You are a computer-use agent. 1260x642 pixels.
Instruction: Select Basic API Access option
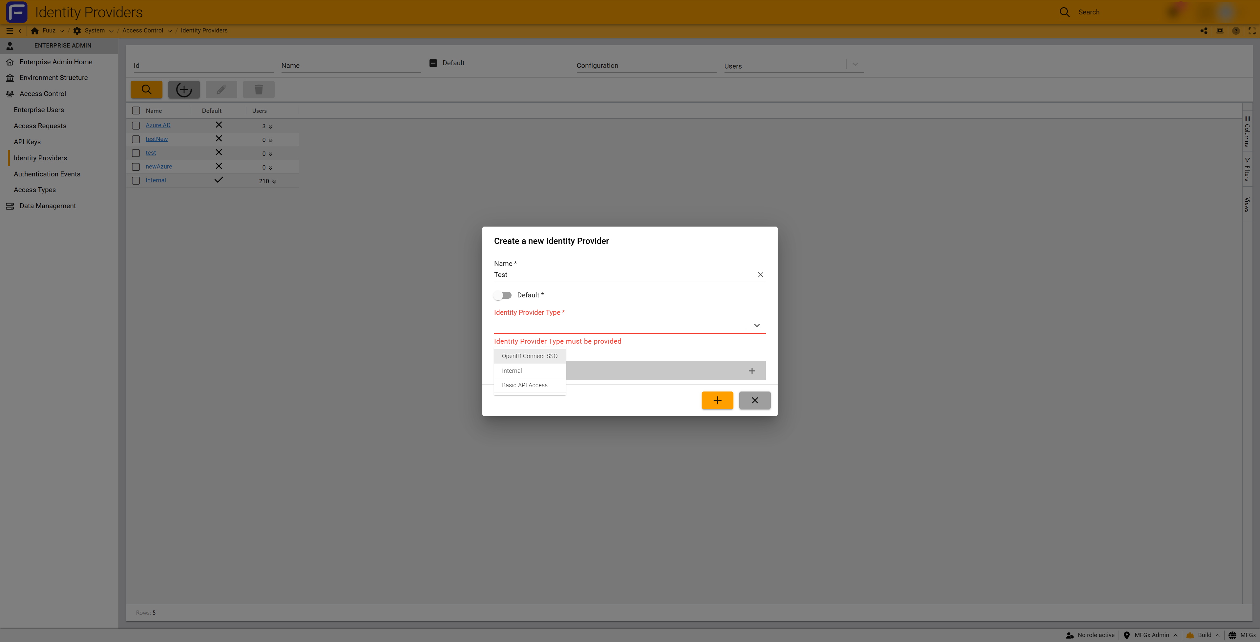click(530, 385)
